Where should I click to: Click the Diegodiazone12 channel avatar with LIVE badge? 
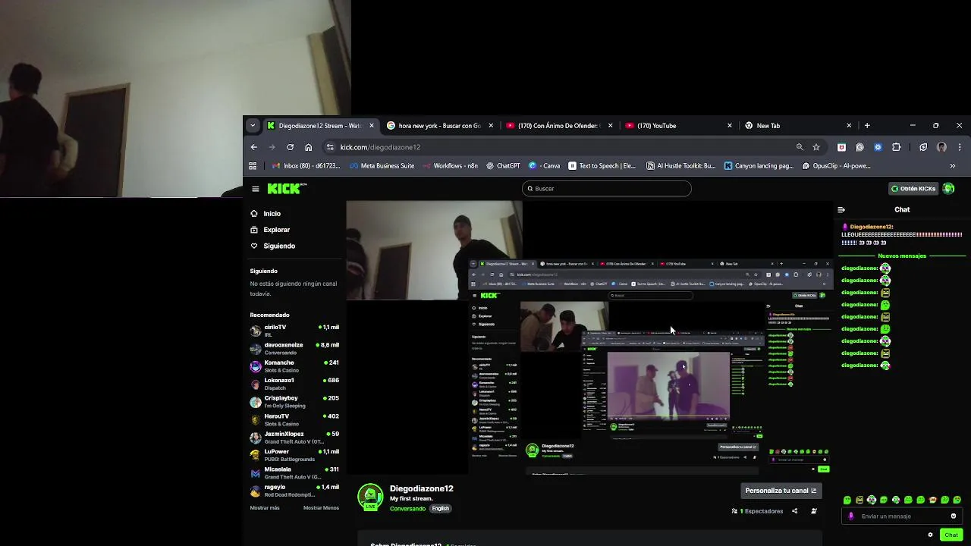(x=370, y=497)
